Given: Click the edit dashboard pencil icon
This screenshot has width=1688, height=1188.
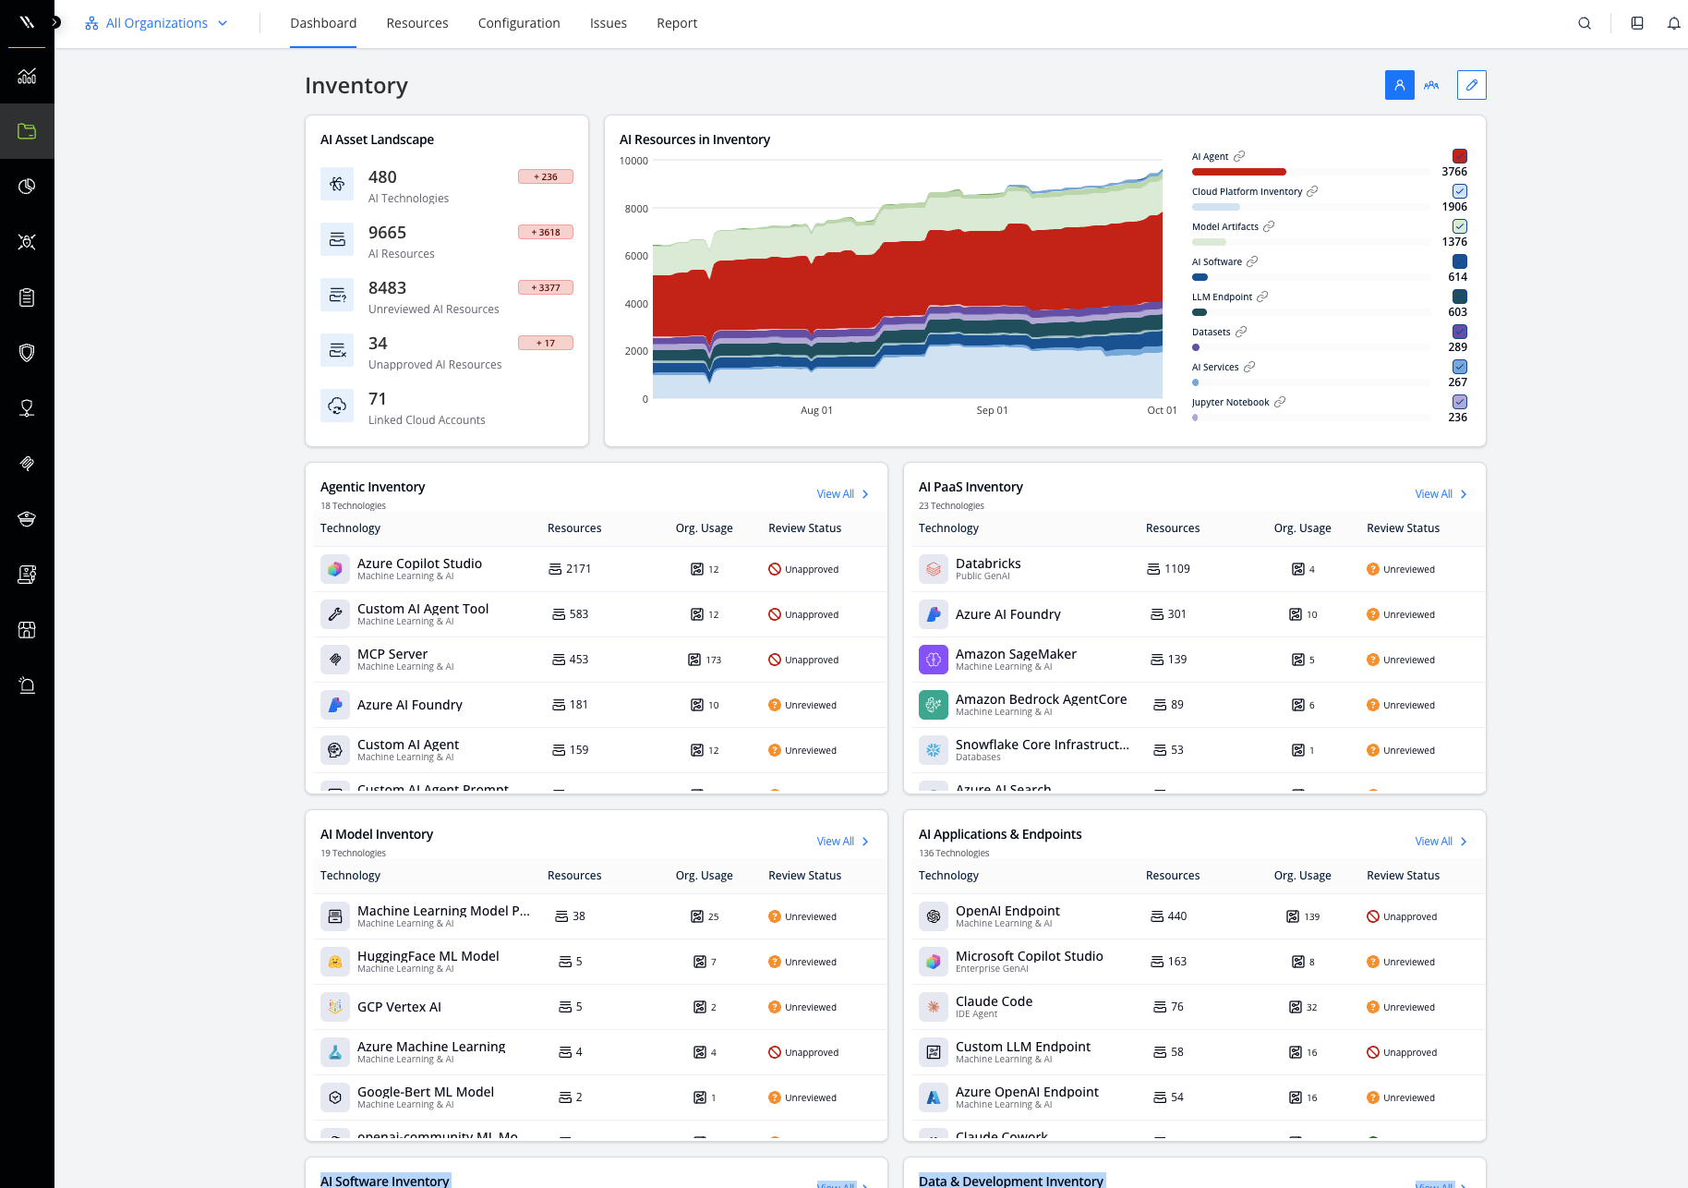Looking at the screenshot, I should [x=1472, y=85].
